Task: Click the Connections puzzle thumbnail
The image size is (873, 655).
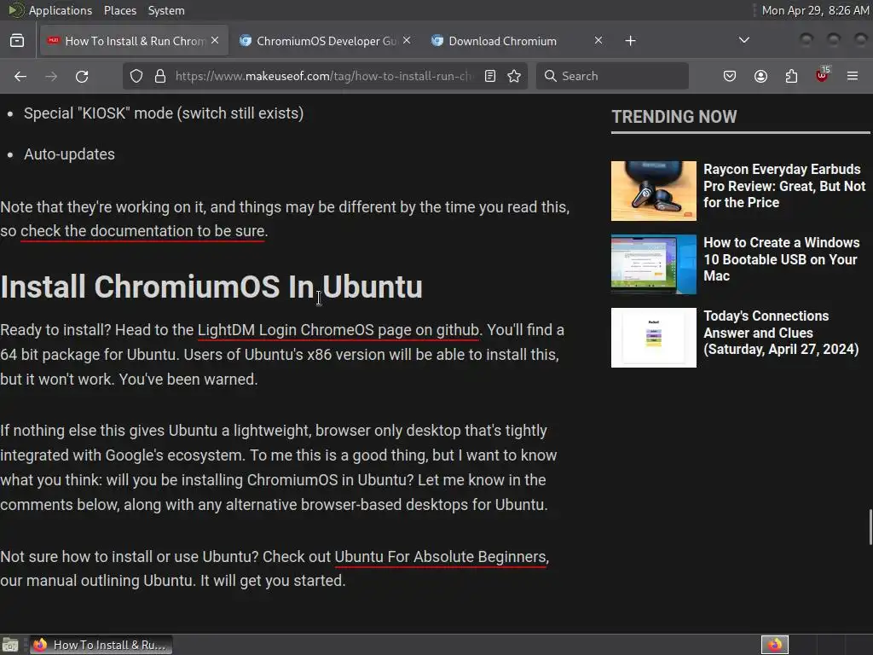Action: [x=654, y=338]
